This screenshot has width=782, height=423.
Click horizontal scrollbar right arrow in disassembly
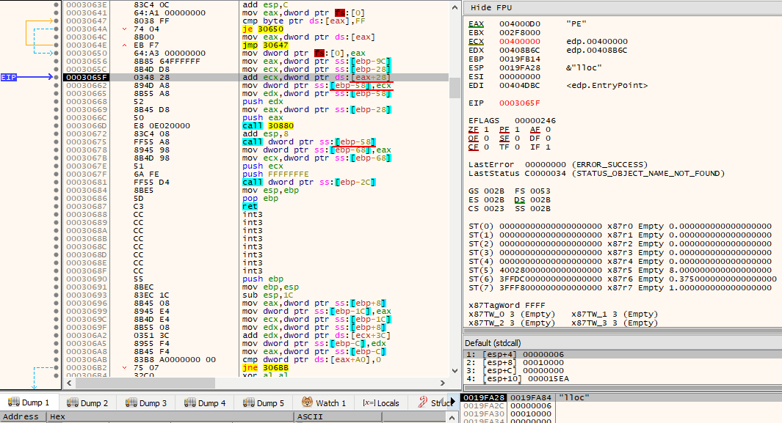pyautogui.click(x=442, y=383)
